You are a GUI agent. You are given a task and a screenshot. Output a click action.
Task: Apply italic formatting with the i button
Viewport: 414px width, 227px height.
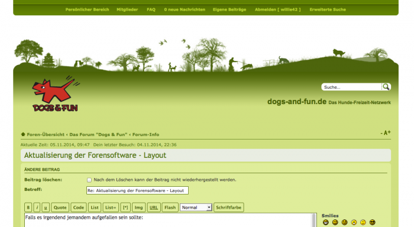coord(37,207)
